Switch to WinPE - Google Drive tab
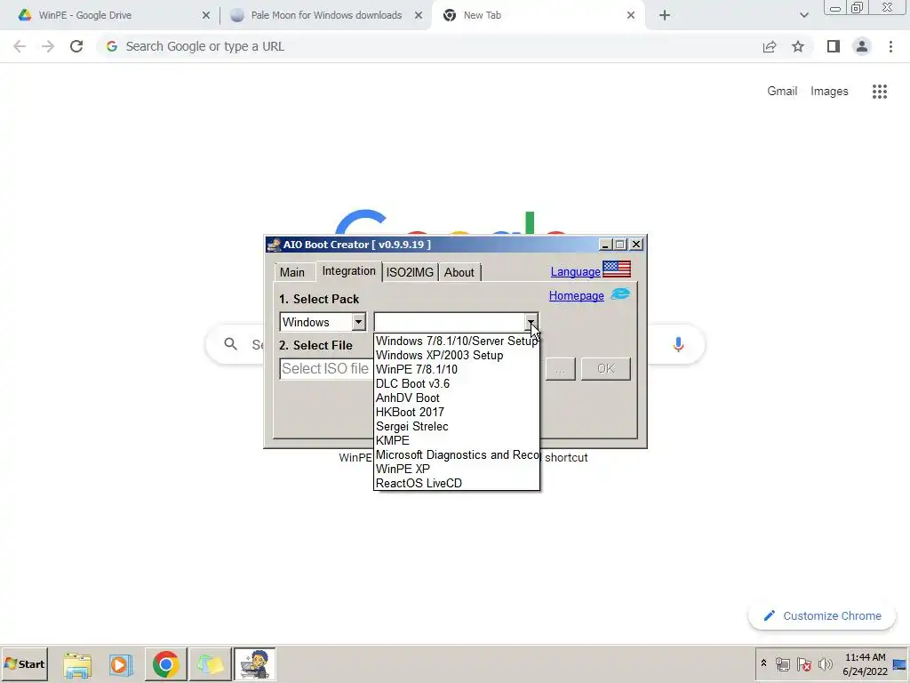 coord(84,15)
